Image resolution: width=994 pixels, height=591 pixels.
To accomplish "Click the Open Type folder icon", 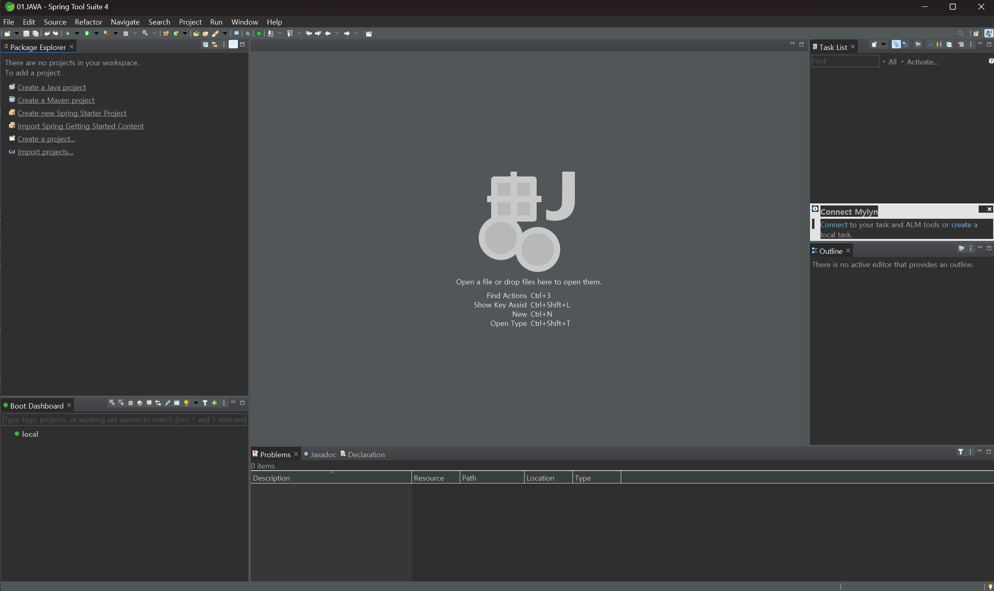I will pyautogui.click(x=196, y=34).
